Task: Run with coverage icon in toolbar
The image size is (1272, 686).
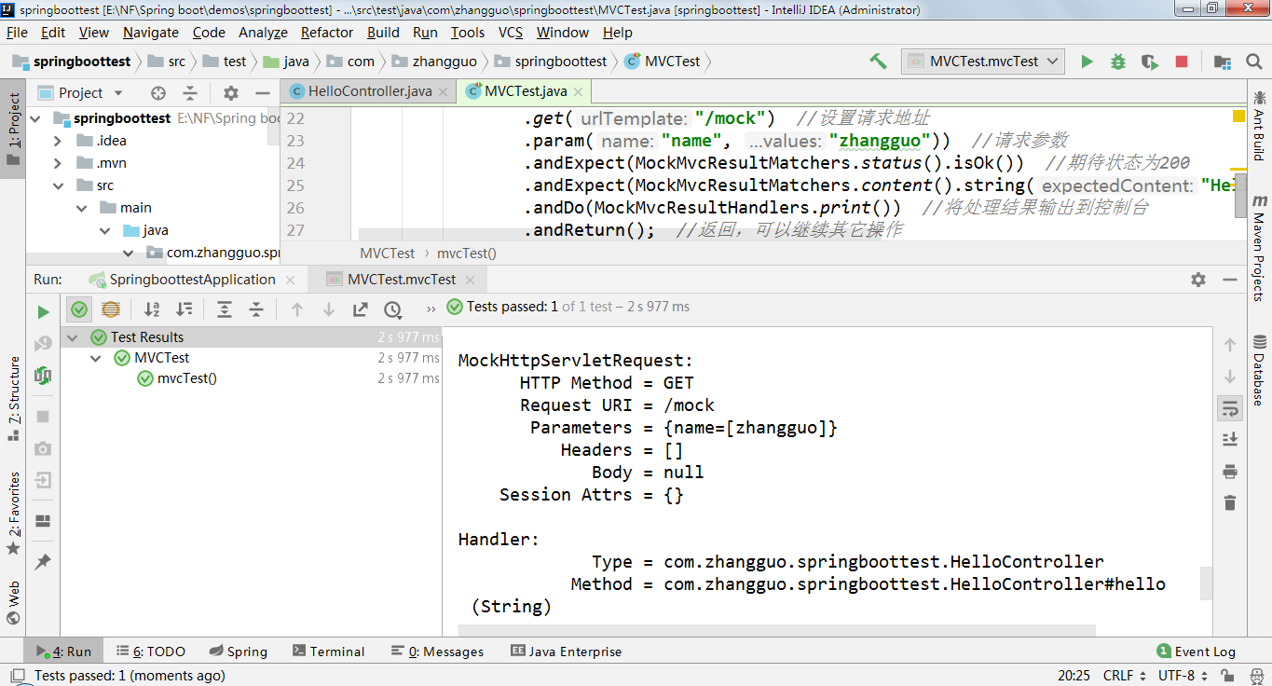Action: [x=1150, y=62]
